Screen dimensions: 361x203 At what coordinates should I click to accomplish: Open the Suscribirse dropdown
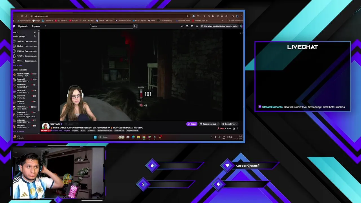tap(230, 124)
